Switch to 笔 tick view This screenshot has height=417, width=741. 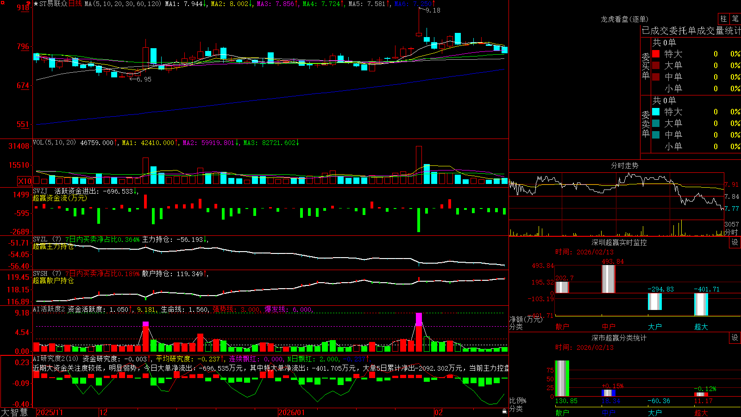(735, 19)
